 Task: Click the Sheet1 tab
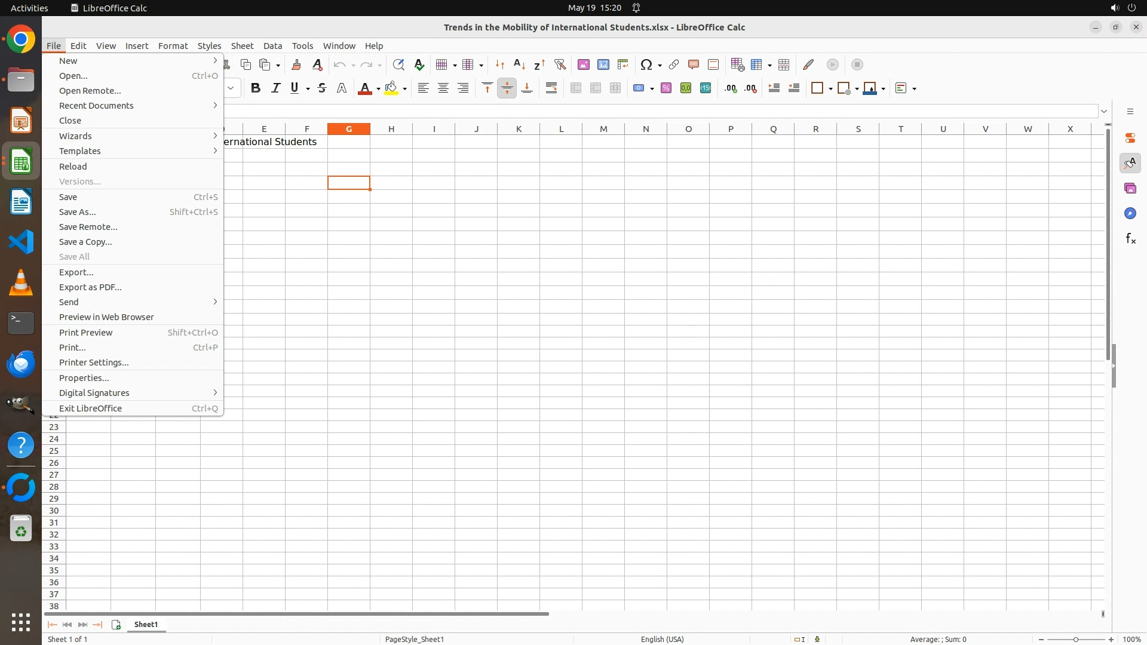146,624
